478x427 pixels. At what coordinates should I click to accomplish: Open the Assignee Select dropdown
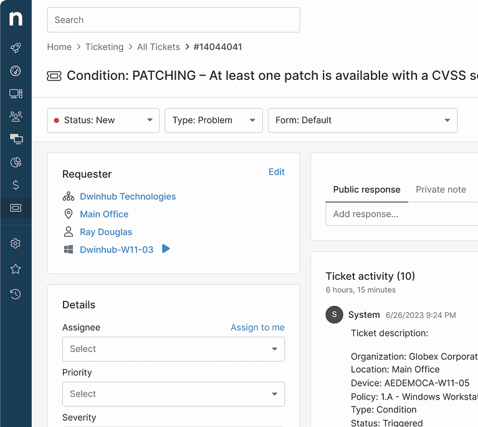click(173, 349)
